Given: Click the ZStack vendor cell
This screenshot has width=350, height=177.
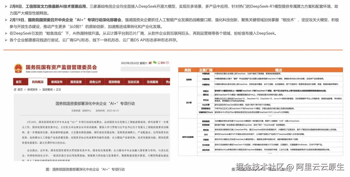Looking at the screenshot, I should tap(206, 112).
